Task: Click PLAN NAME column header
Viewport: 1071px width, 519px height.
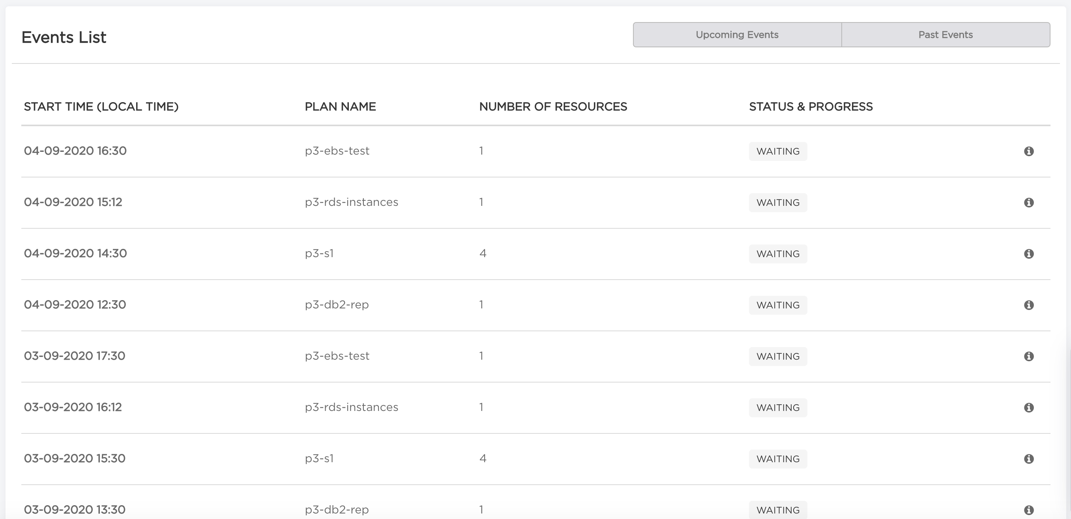Action: 340,107
